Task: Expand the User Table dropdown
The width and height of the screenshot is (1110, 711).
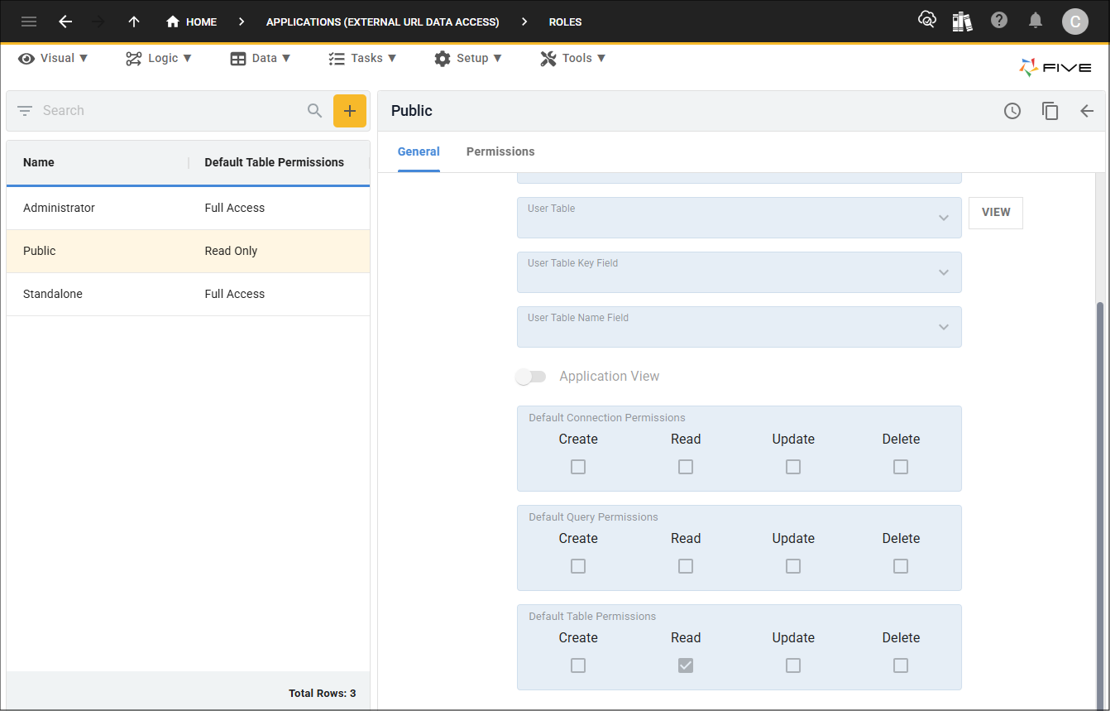Action: tap(943, 218)
